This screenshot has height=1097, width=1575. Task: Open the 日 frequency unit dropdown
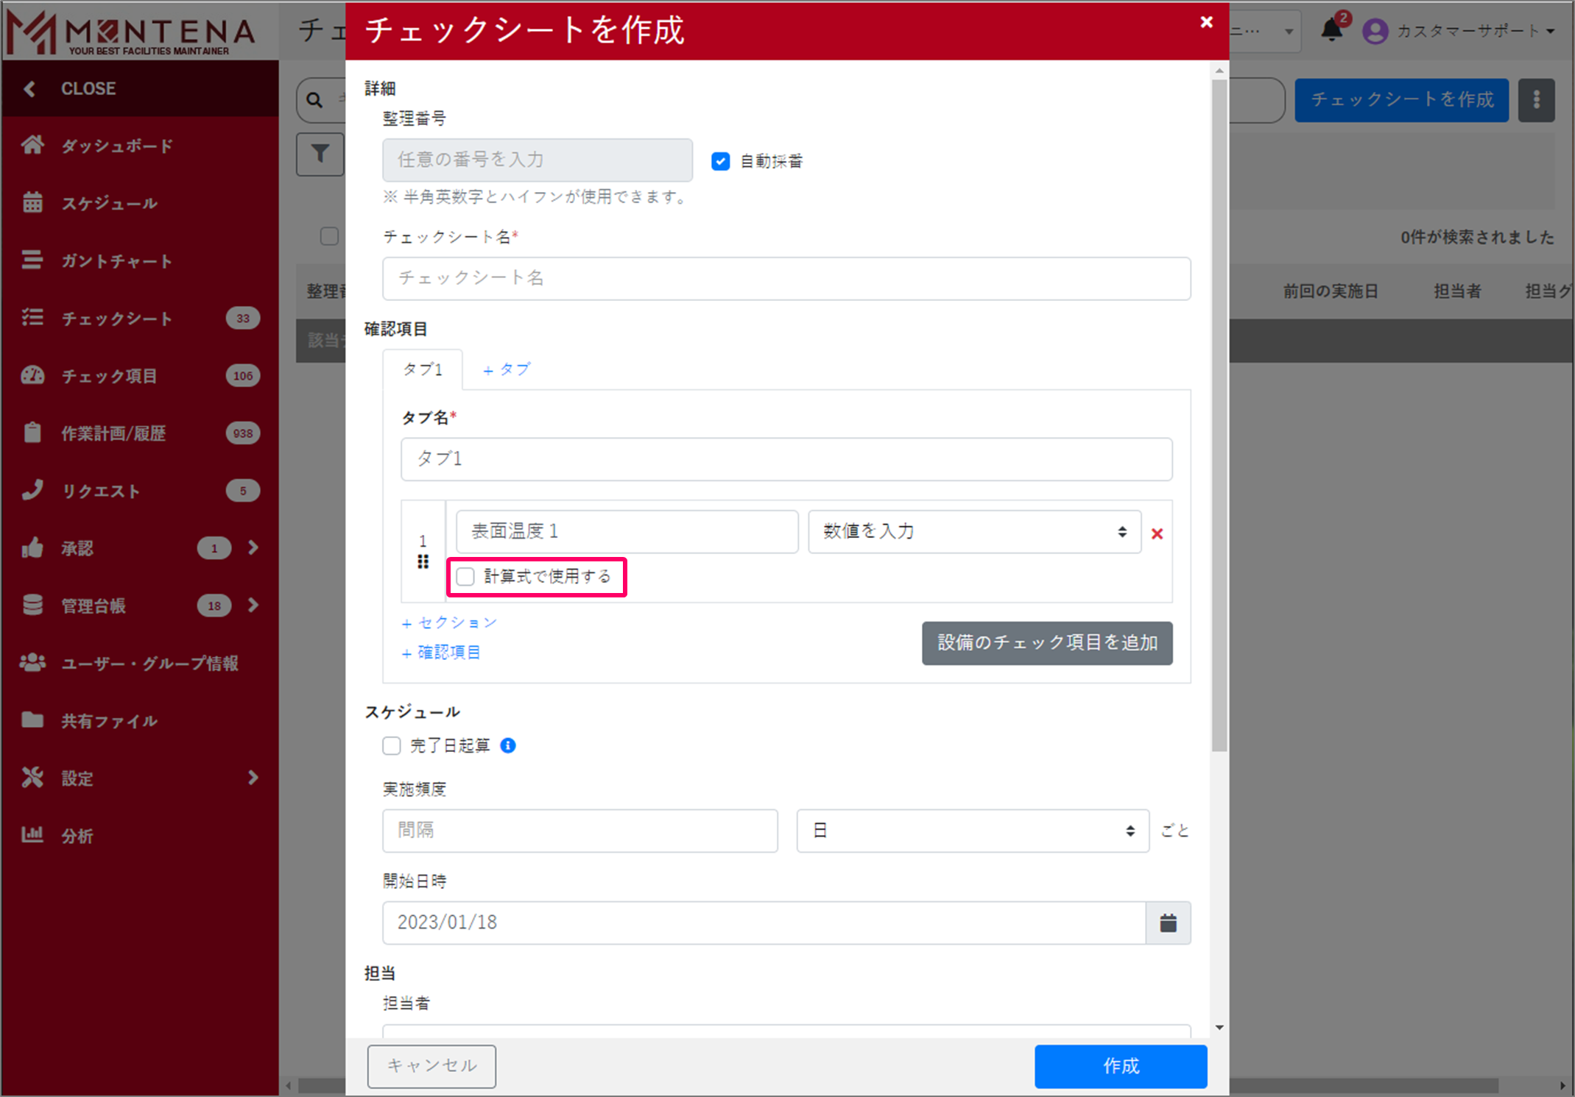click(972, 831)
